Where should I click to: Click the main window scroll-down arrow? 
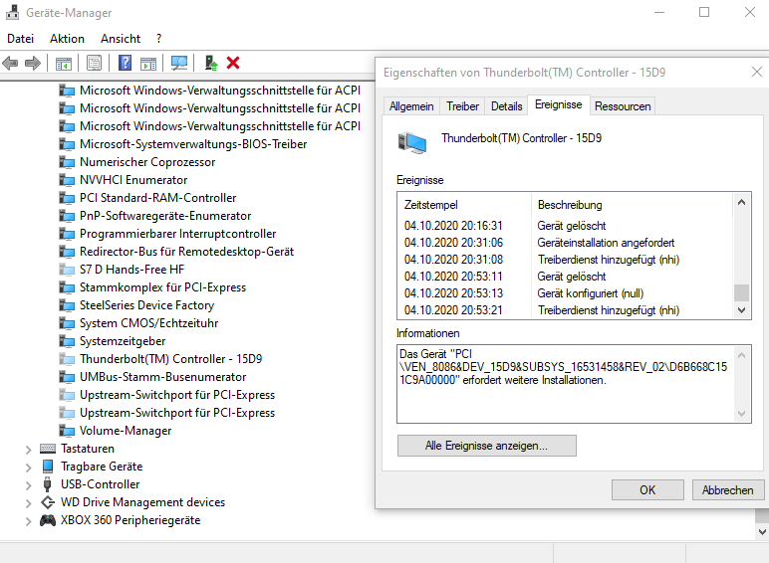pos(762,532)
